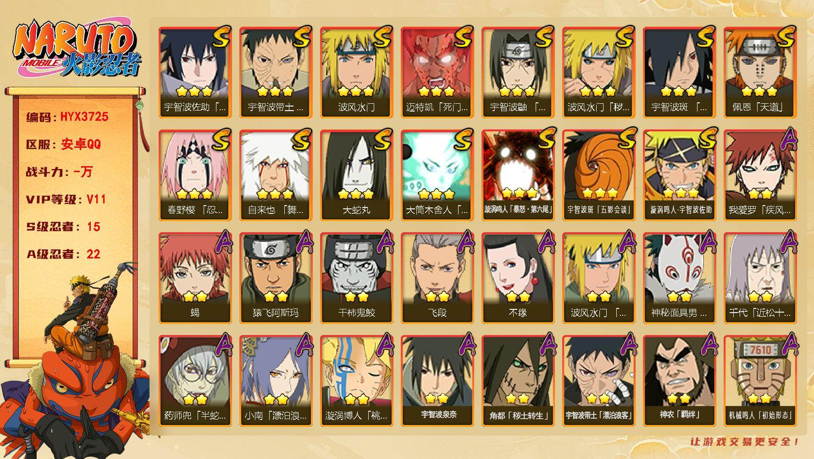Click the account code HYX3725
Viewport: 814px width, 459px height.
point(84,117)
